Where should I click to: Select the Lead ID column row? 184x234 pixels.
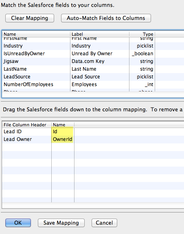point(93,132)
